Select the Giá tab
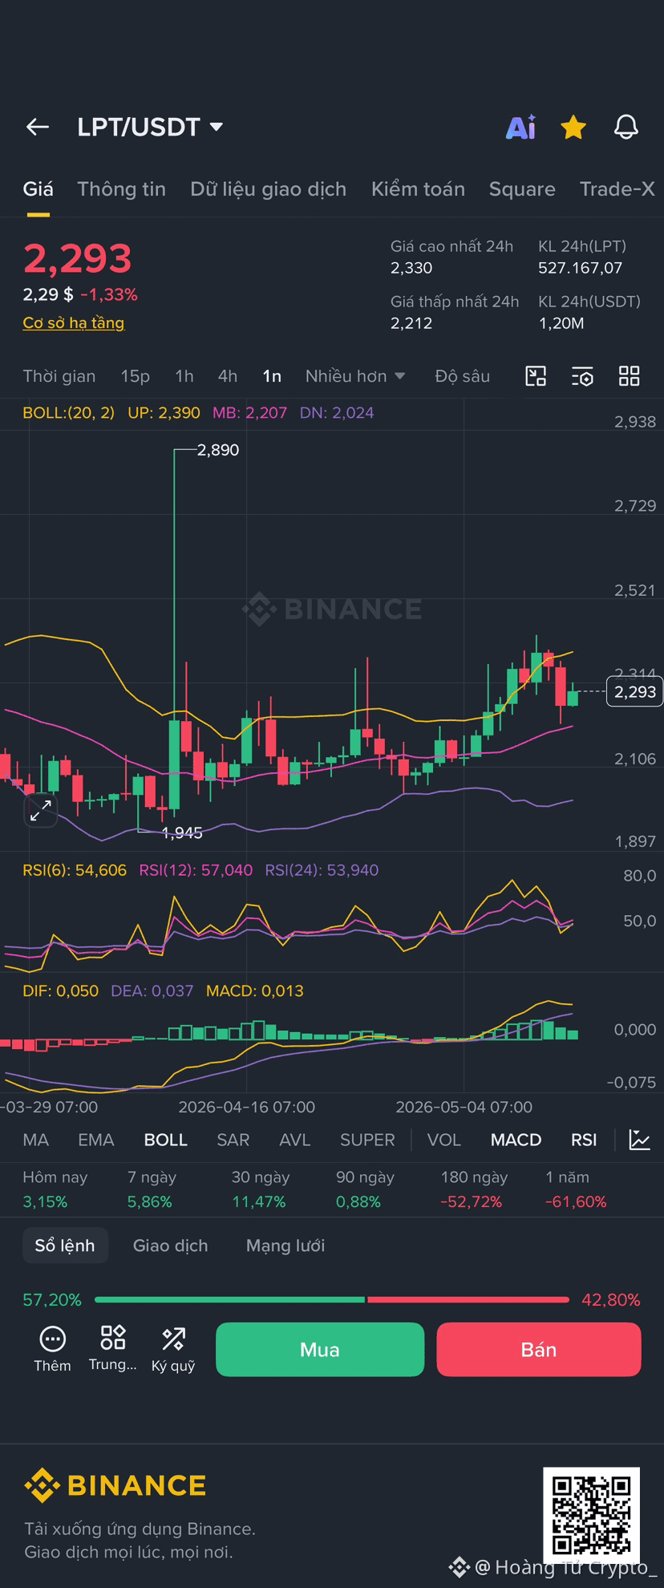The width and height of the screenshot is (664, 1588). (38, 189)
